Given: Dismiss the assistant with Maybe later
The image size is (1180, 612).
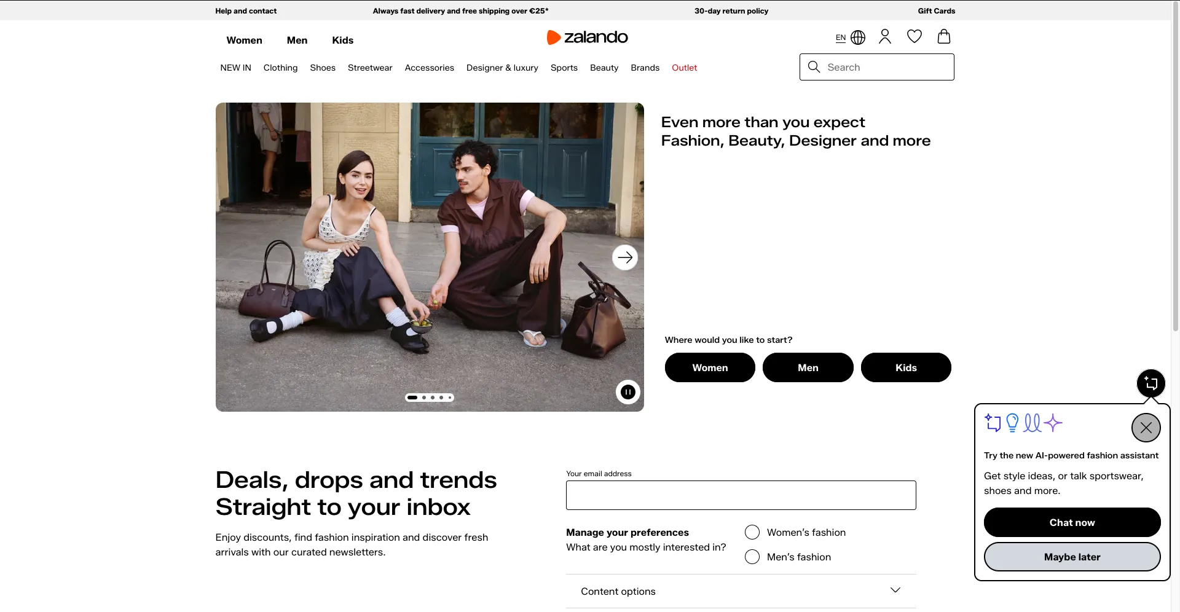Looking at the screenshot, I should click(x=1072, y=557).
